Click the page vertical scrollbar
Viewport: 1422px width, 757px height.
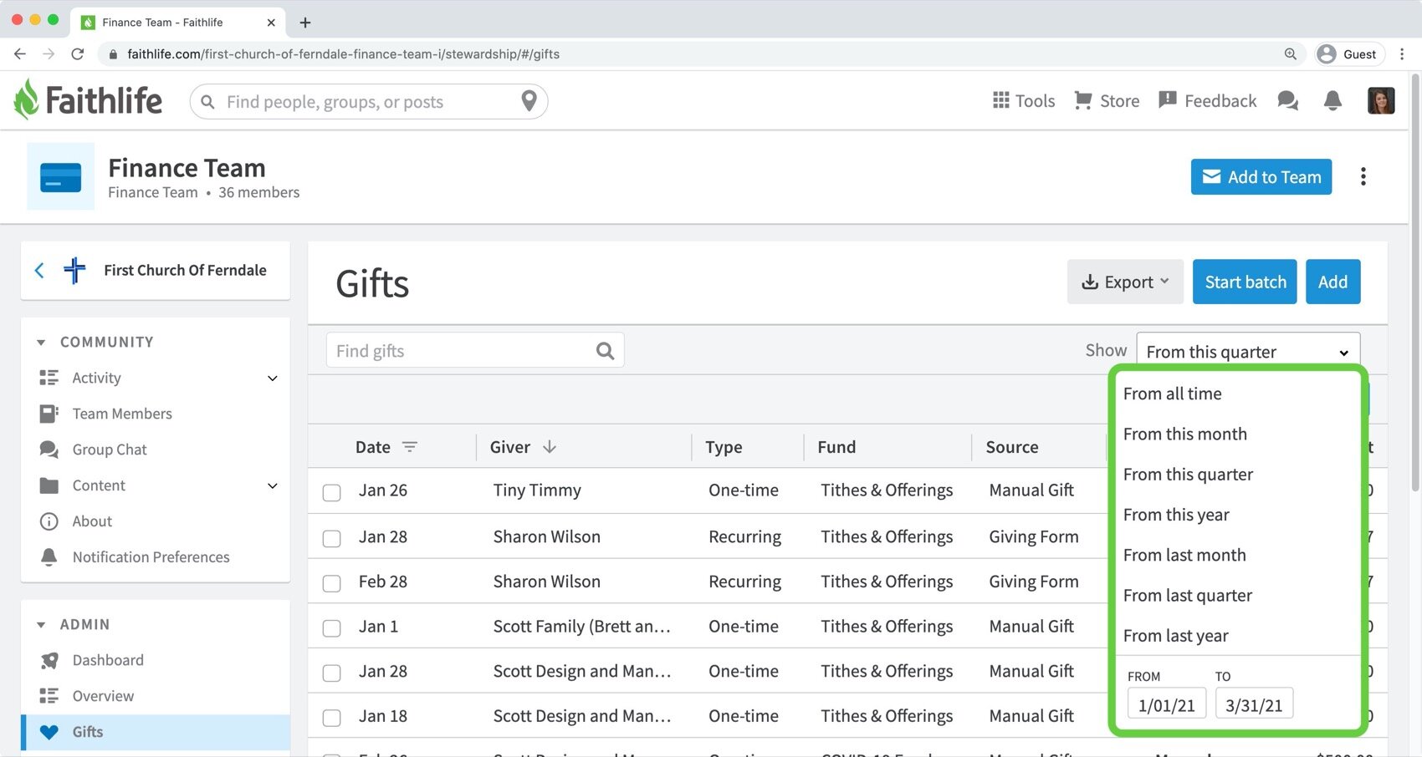point(1415,284)
